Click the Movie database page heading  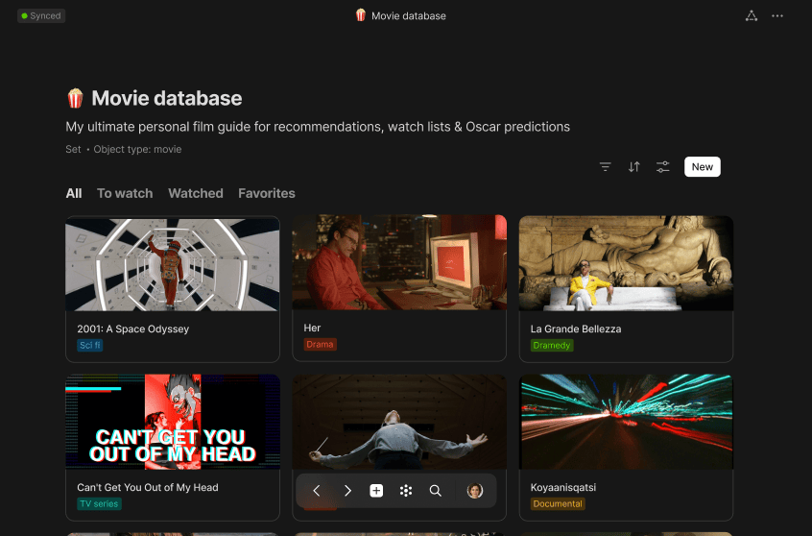click(167, 99)
